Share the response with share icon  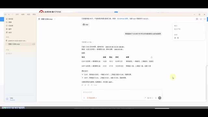[x=91, y=85]
